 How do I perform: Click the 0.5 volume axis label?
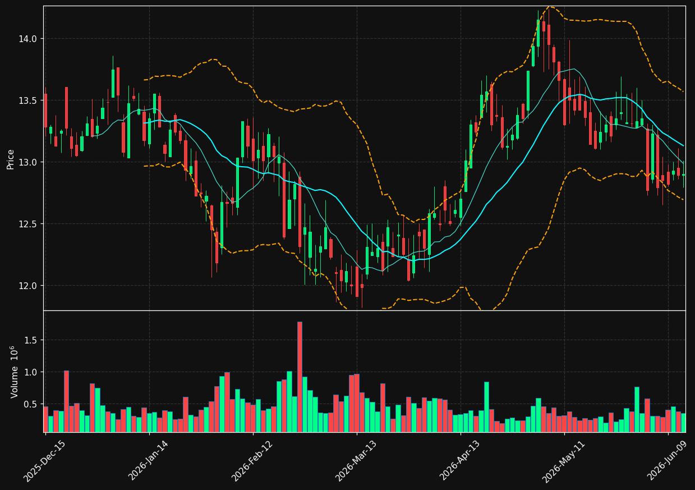(x=32, y=404)
